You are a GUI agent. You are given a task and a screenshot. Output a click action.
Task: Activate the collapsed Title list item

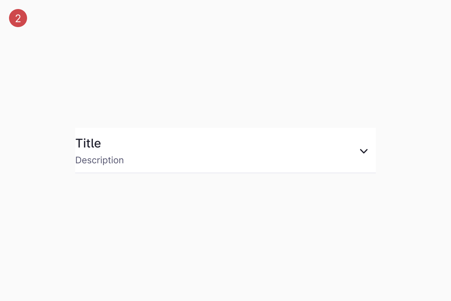point(225,150)
